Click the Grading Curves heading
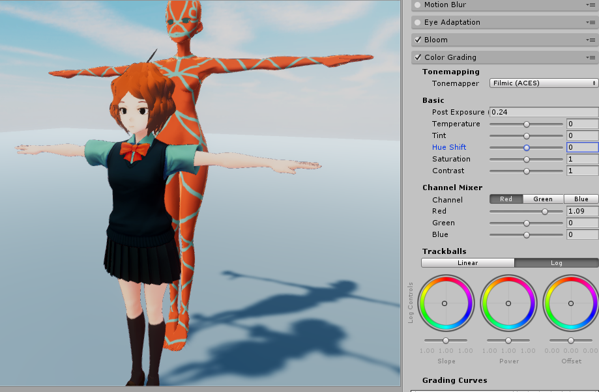Screen dimensions: 599x392 click(x=454, y=380)
